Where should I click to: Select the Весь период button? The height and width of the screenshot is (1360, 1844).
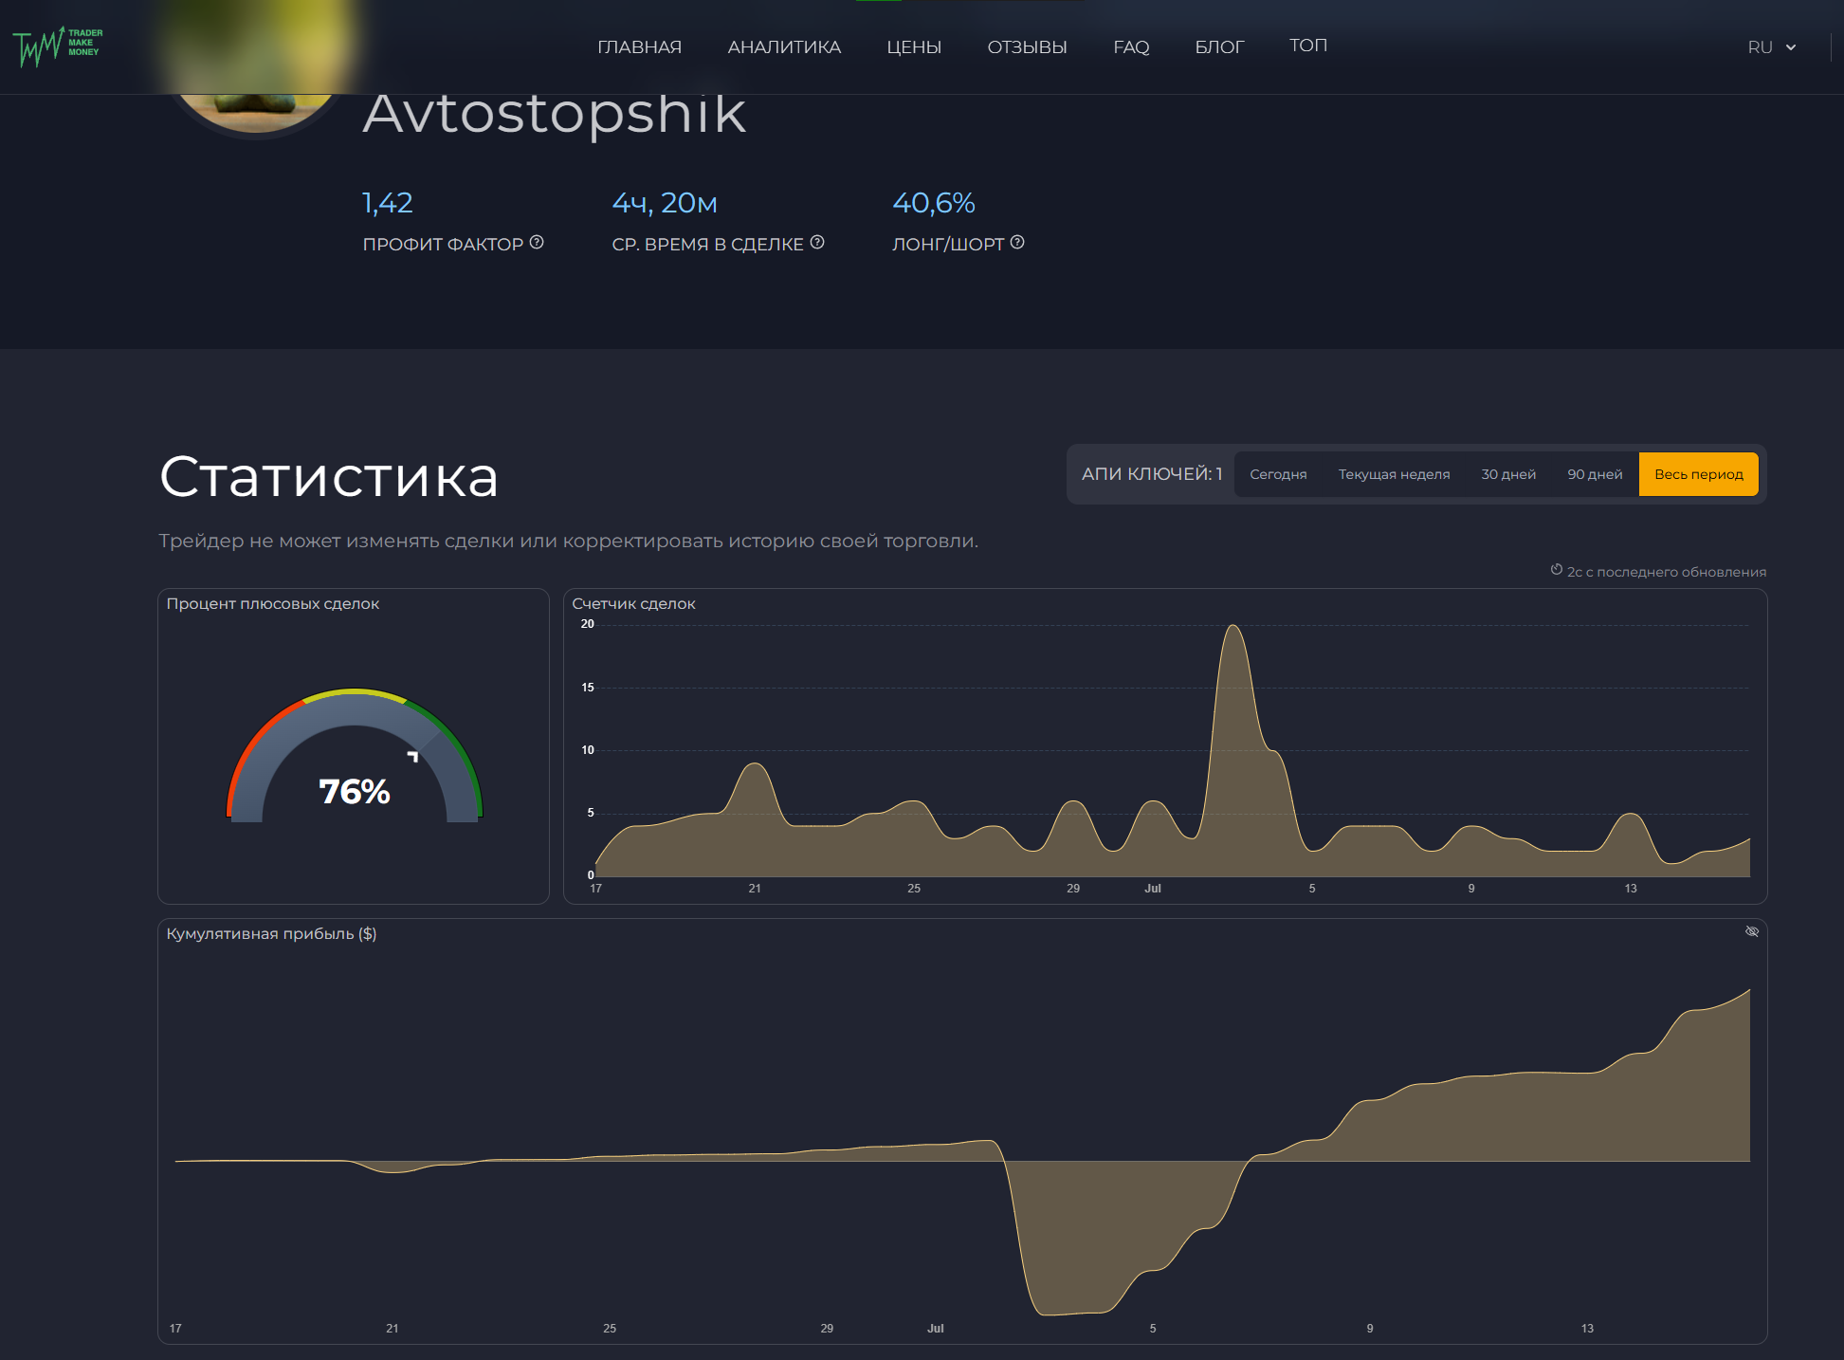(1698, 474)
